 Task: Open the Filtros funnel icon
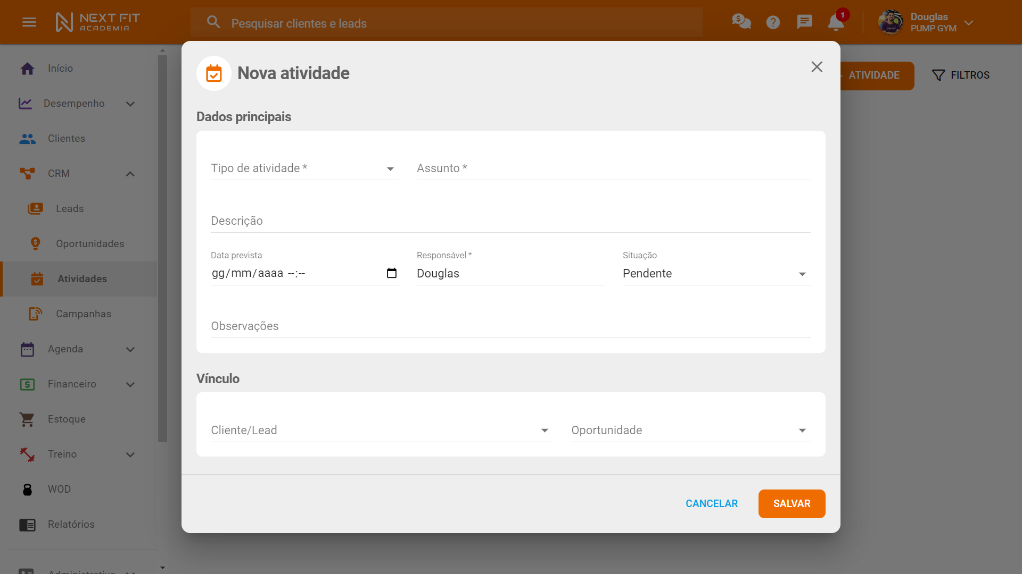(x=938, y=75)
